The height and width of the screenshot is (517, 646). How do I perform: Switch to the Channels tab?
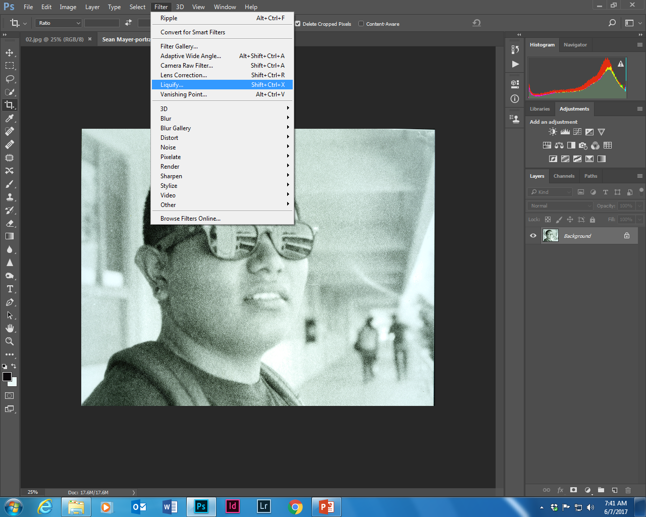pos(564,176)
